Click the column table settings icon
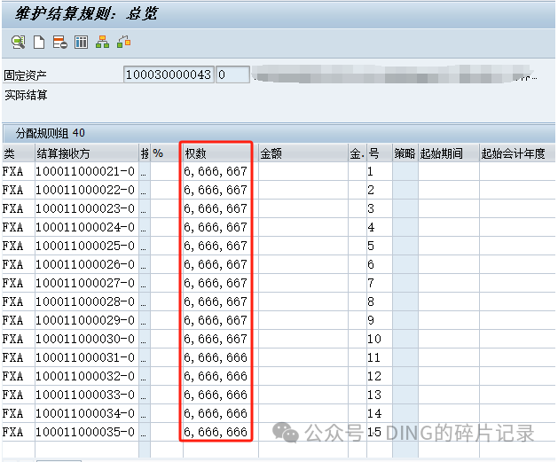558x462 pixels. 81,43
